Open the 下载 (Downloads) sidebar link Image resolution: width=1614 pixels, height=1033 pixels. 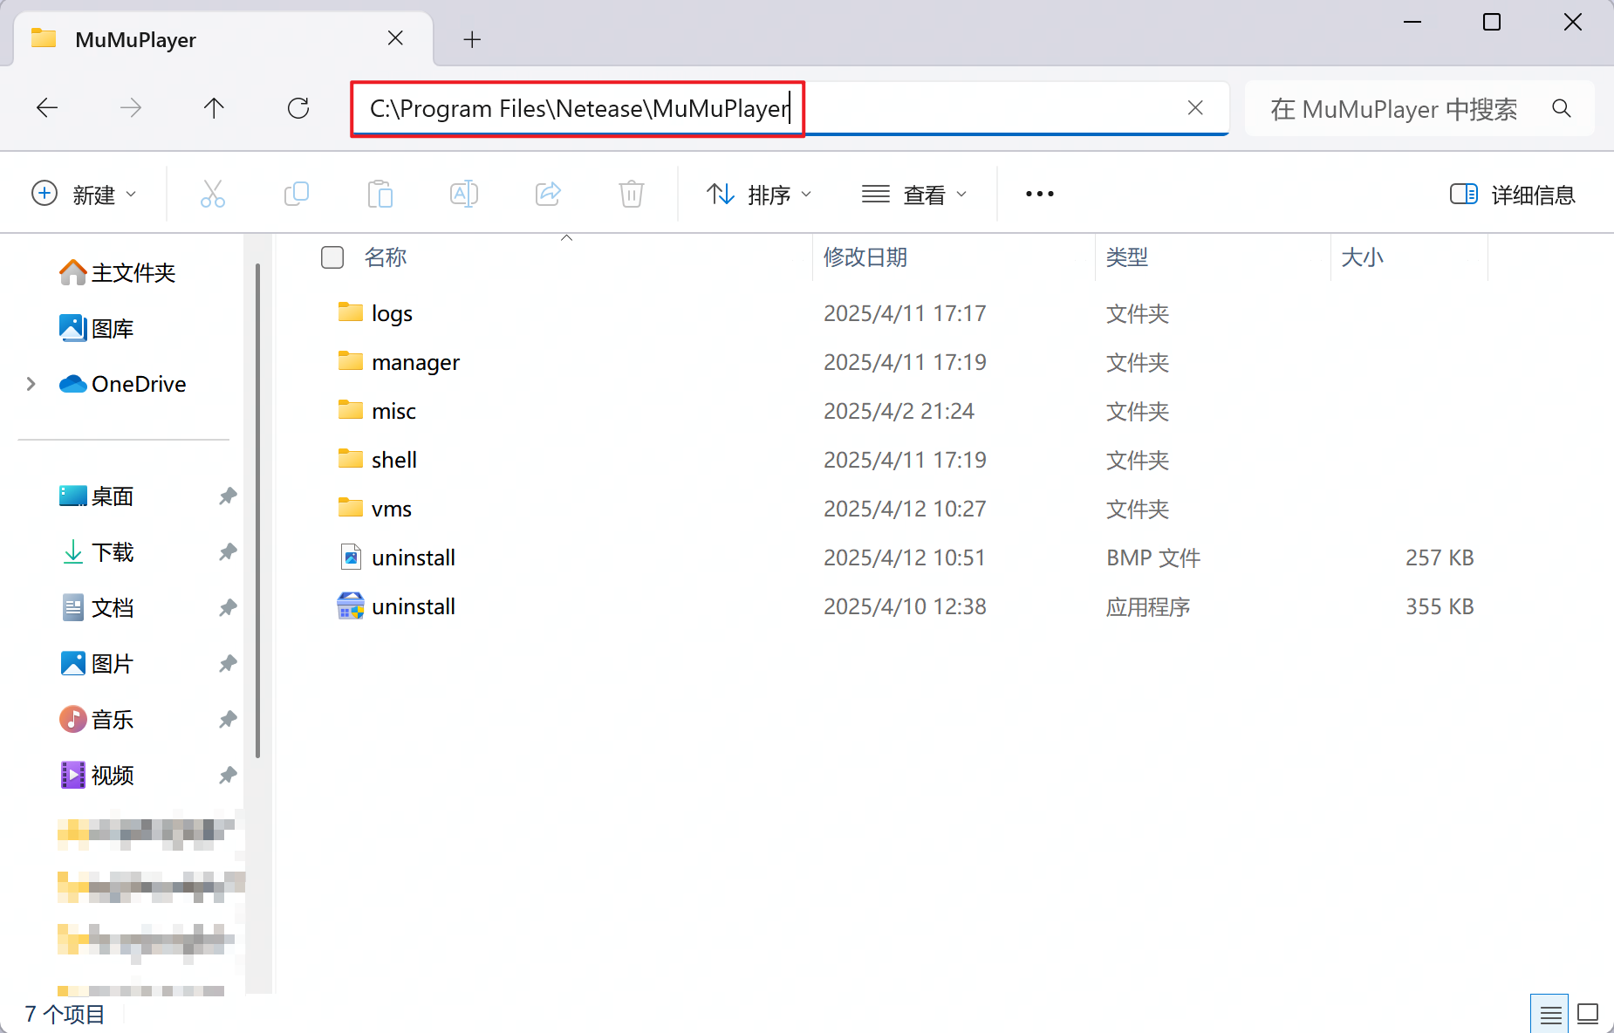[113, 551]
